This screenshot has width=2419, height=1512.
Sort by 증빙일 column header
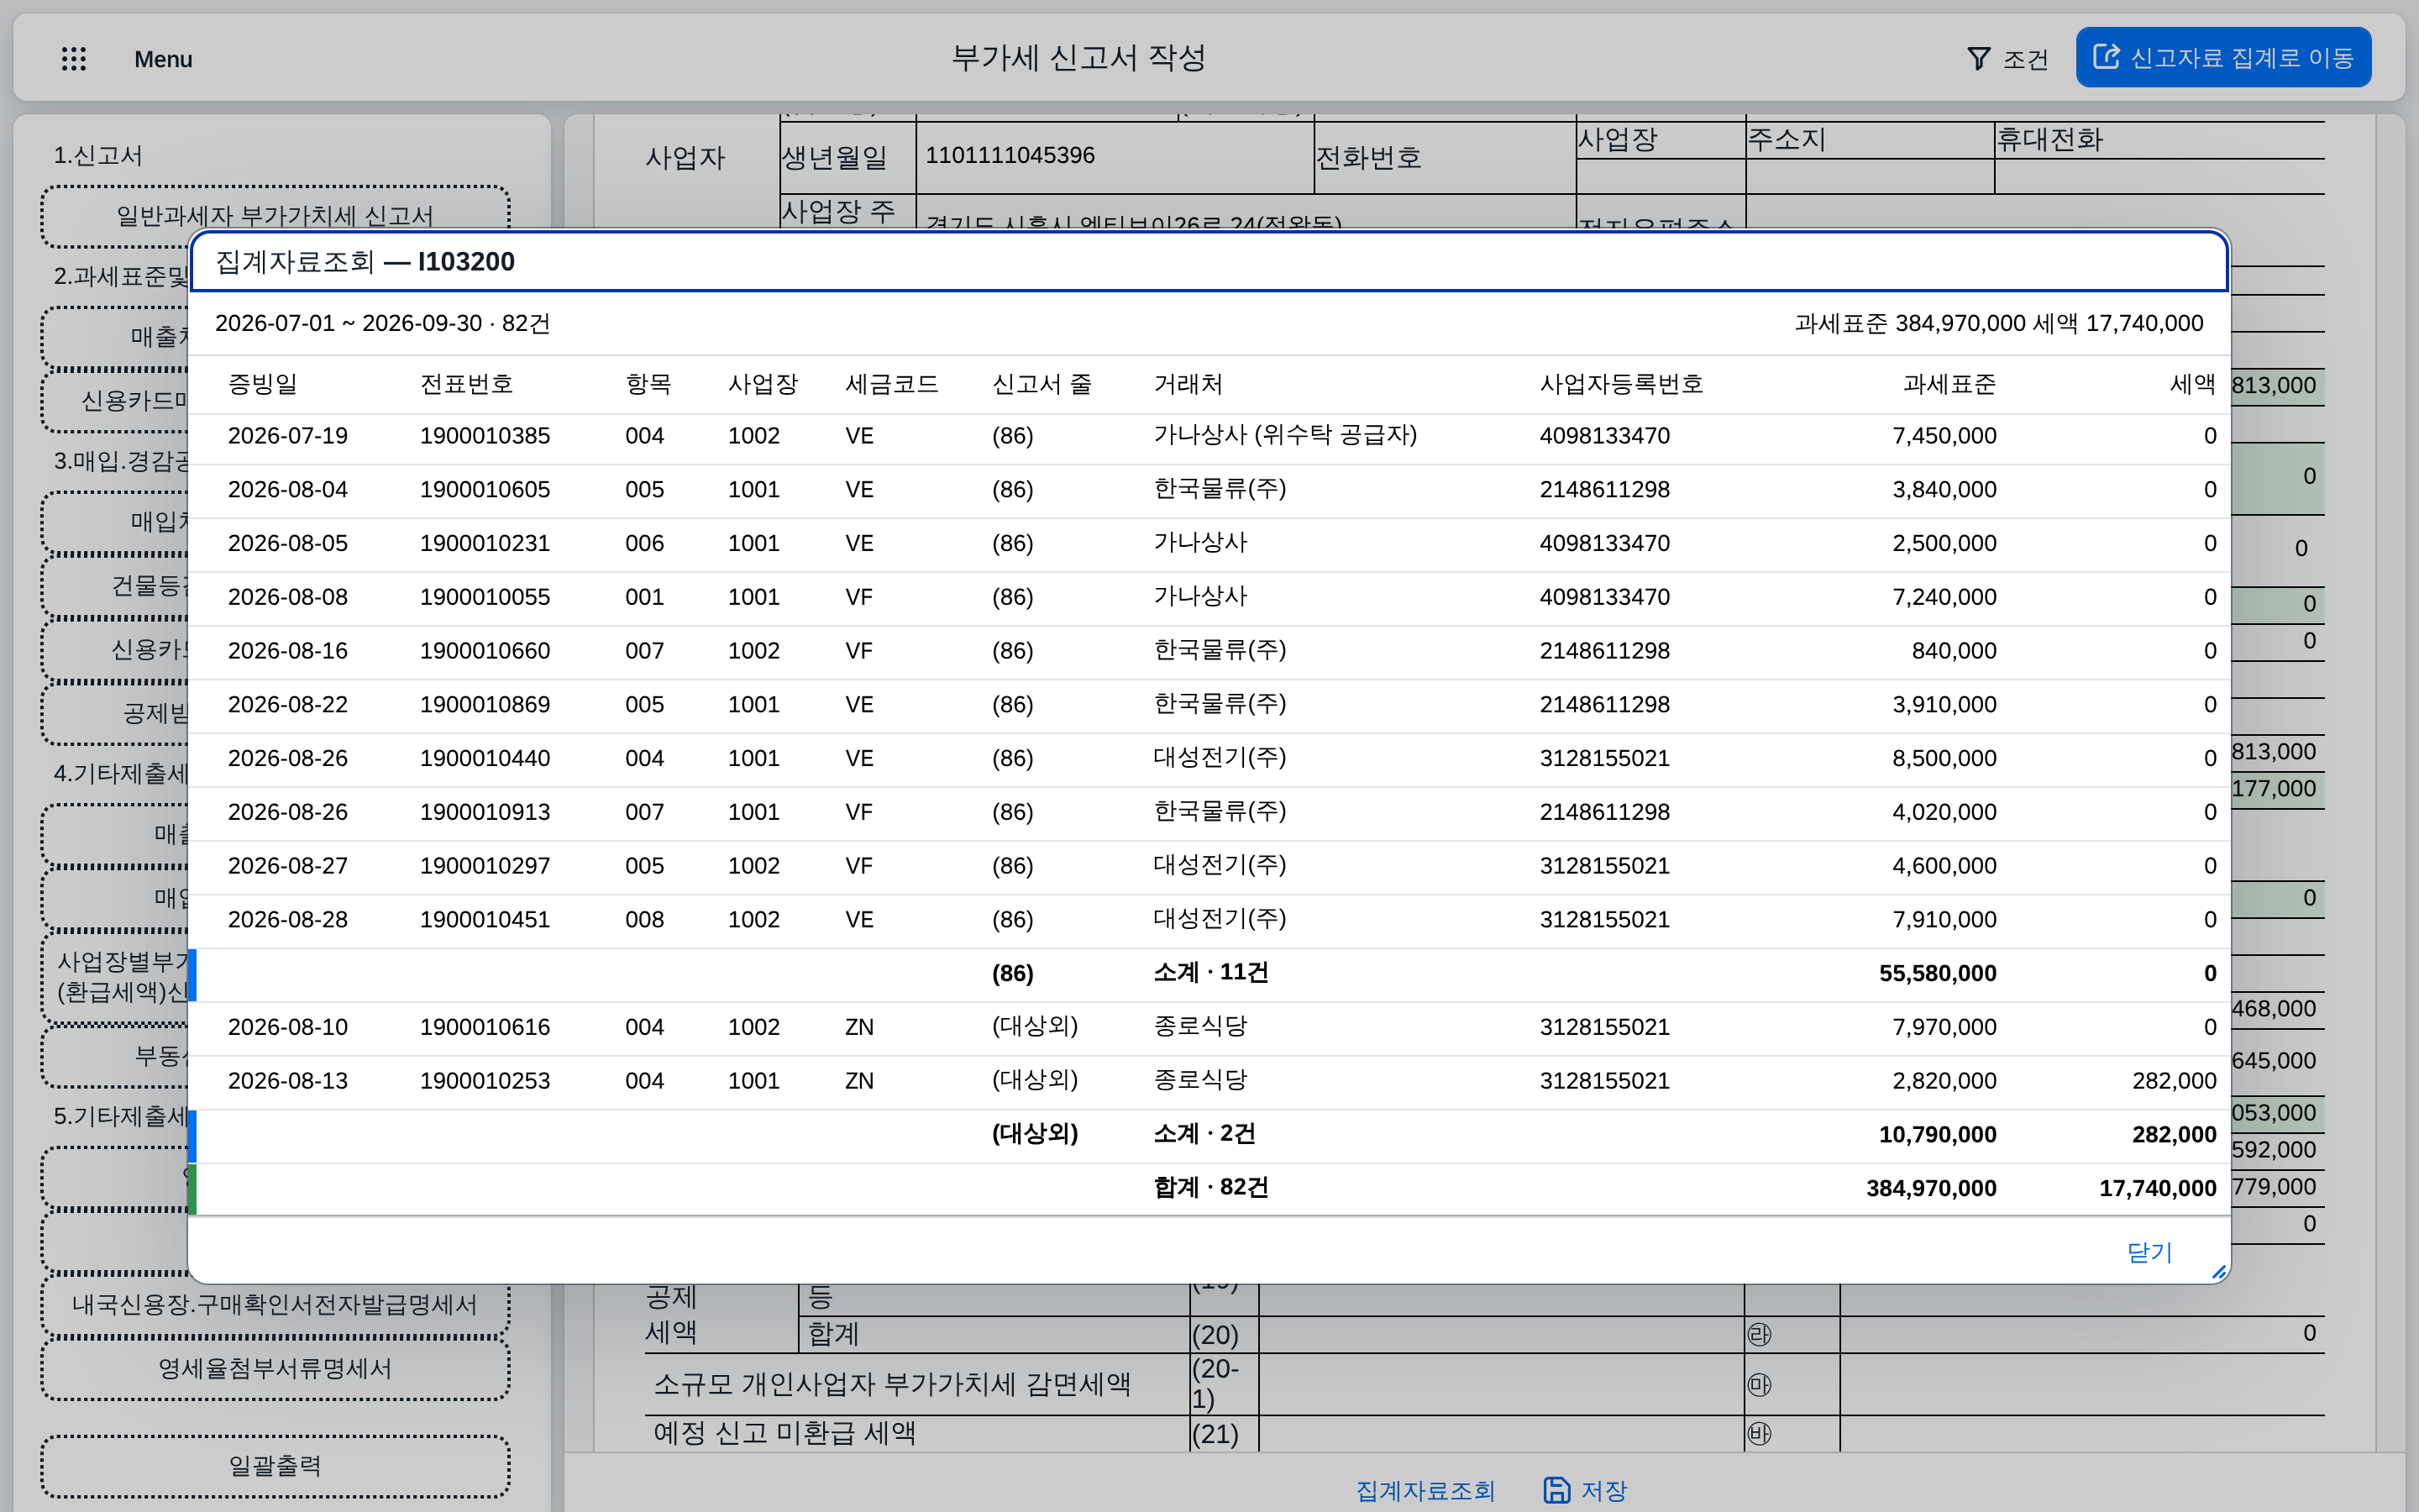tap(263, 384)
